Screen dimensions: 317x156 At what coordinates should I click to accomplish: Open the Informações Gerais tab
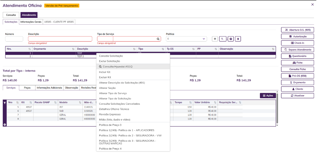pos(31,22)
